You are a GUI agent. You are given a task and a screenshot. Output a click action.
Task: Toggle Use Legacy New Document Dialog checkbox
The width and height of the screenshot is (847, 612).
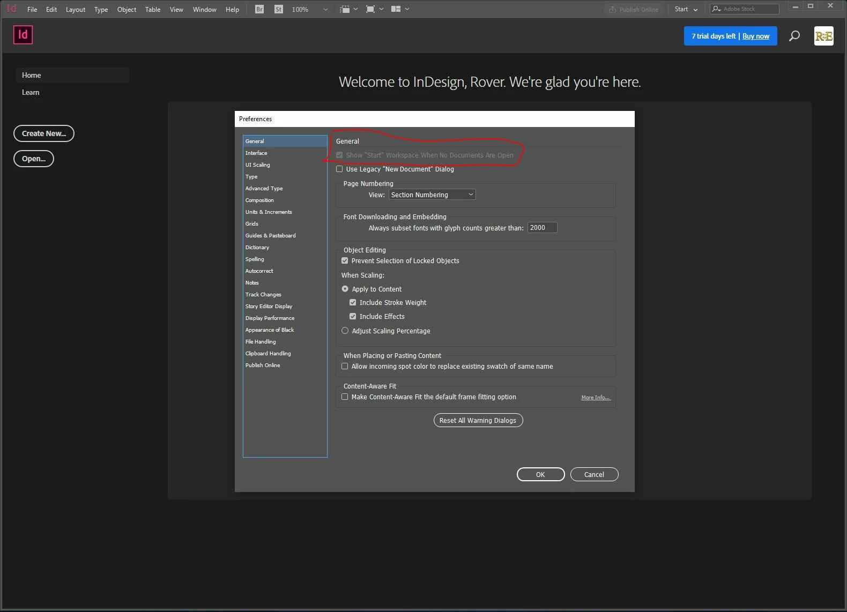click(339, 169)
